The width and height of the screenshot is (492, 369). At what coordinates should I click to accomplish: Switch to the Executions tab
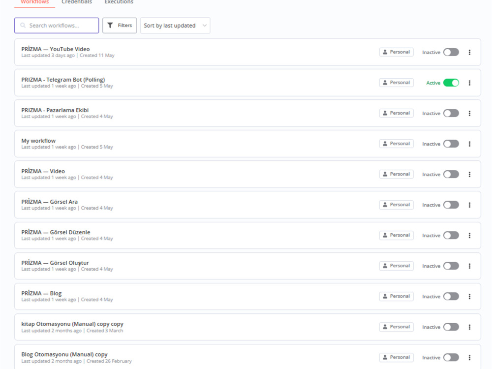pyautogui.click(x=119, y=2)
